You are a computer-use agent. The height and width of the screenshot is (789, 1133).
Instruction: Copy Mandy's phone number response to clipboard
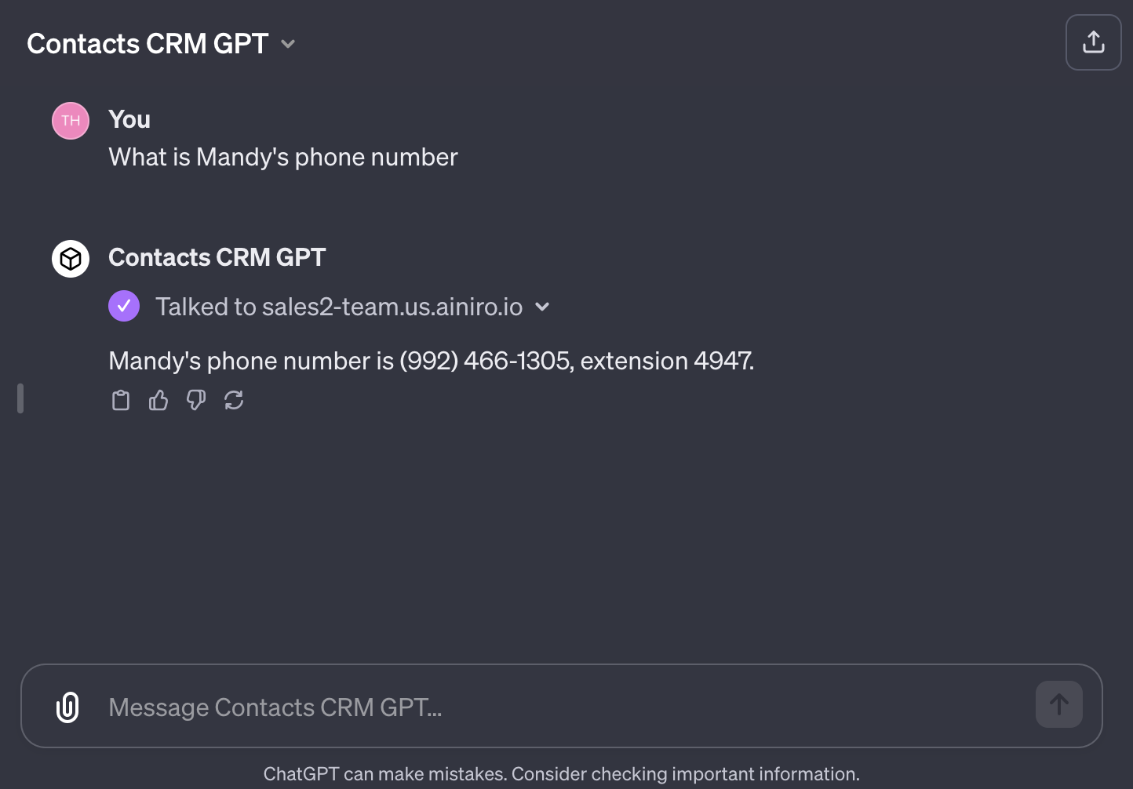(120, 400)
